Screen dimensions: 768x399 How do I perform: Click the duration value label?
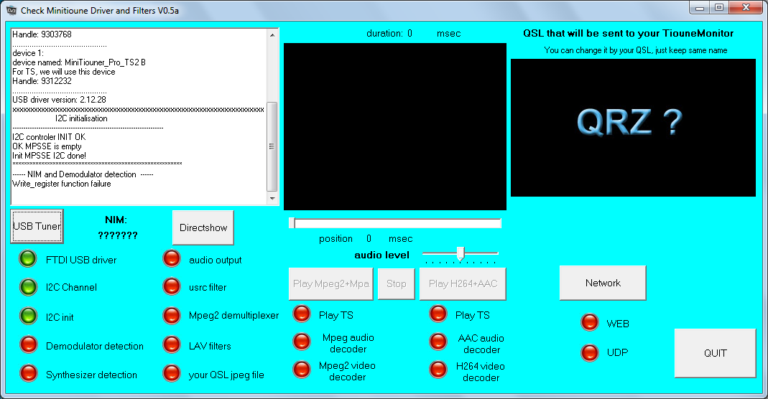[x=410, y=33]
